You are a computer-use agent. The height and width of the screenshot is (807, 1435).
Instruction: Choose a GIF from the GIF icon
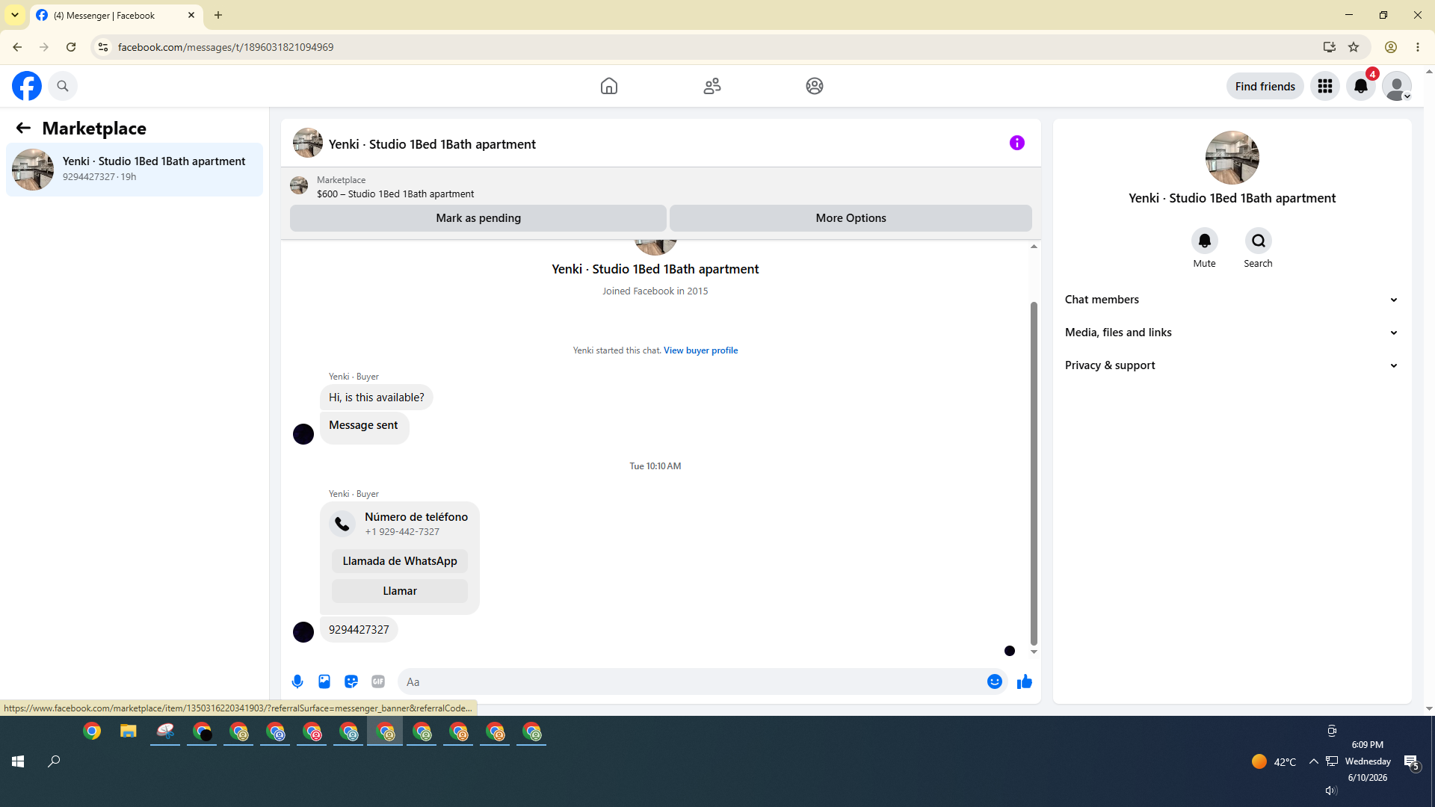click(x=378, y=681)
